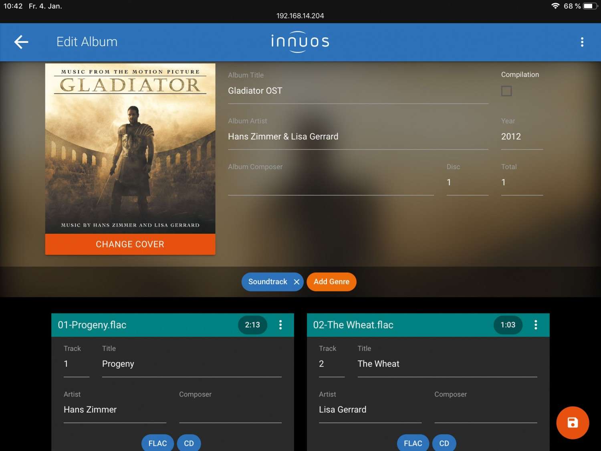Tap the 192.168.14.204 address bar
This screenshot has width=601, height=451.
300,16
